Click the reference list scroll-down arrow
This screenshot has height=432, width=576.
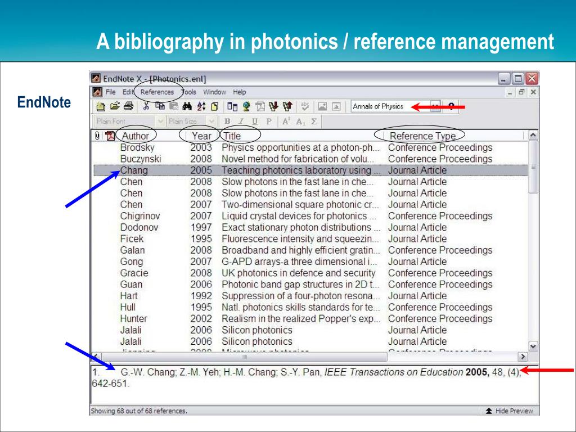[x=533, y=346]
